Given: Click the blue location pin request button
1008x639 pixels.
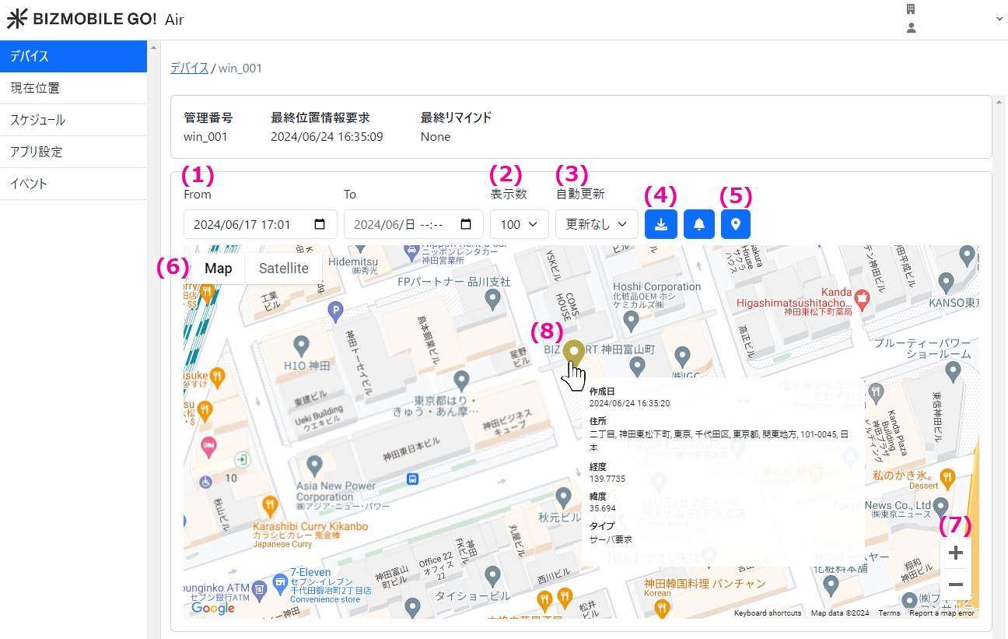Looking at the screenshot, I should point(736,224).
